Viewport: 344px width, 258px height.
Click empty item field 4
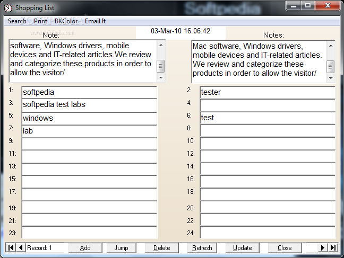pos(268,105)
